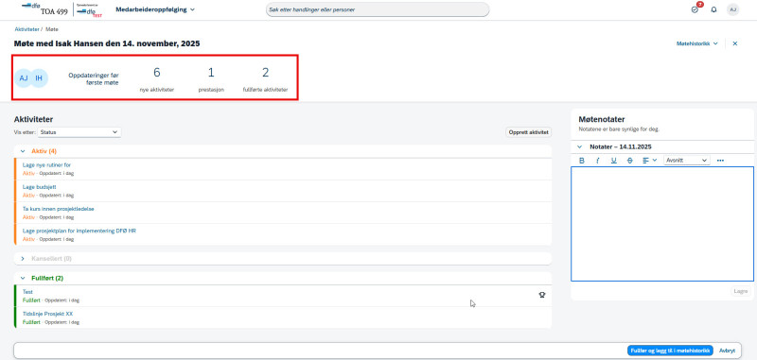Open activity Lage nye rutiner for

[x=46, y=164]
